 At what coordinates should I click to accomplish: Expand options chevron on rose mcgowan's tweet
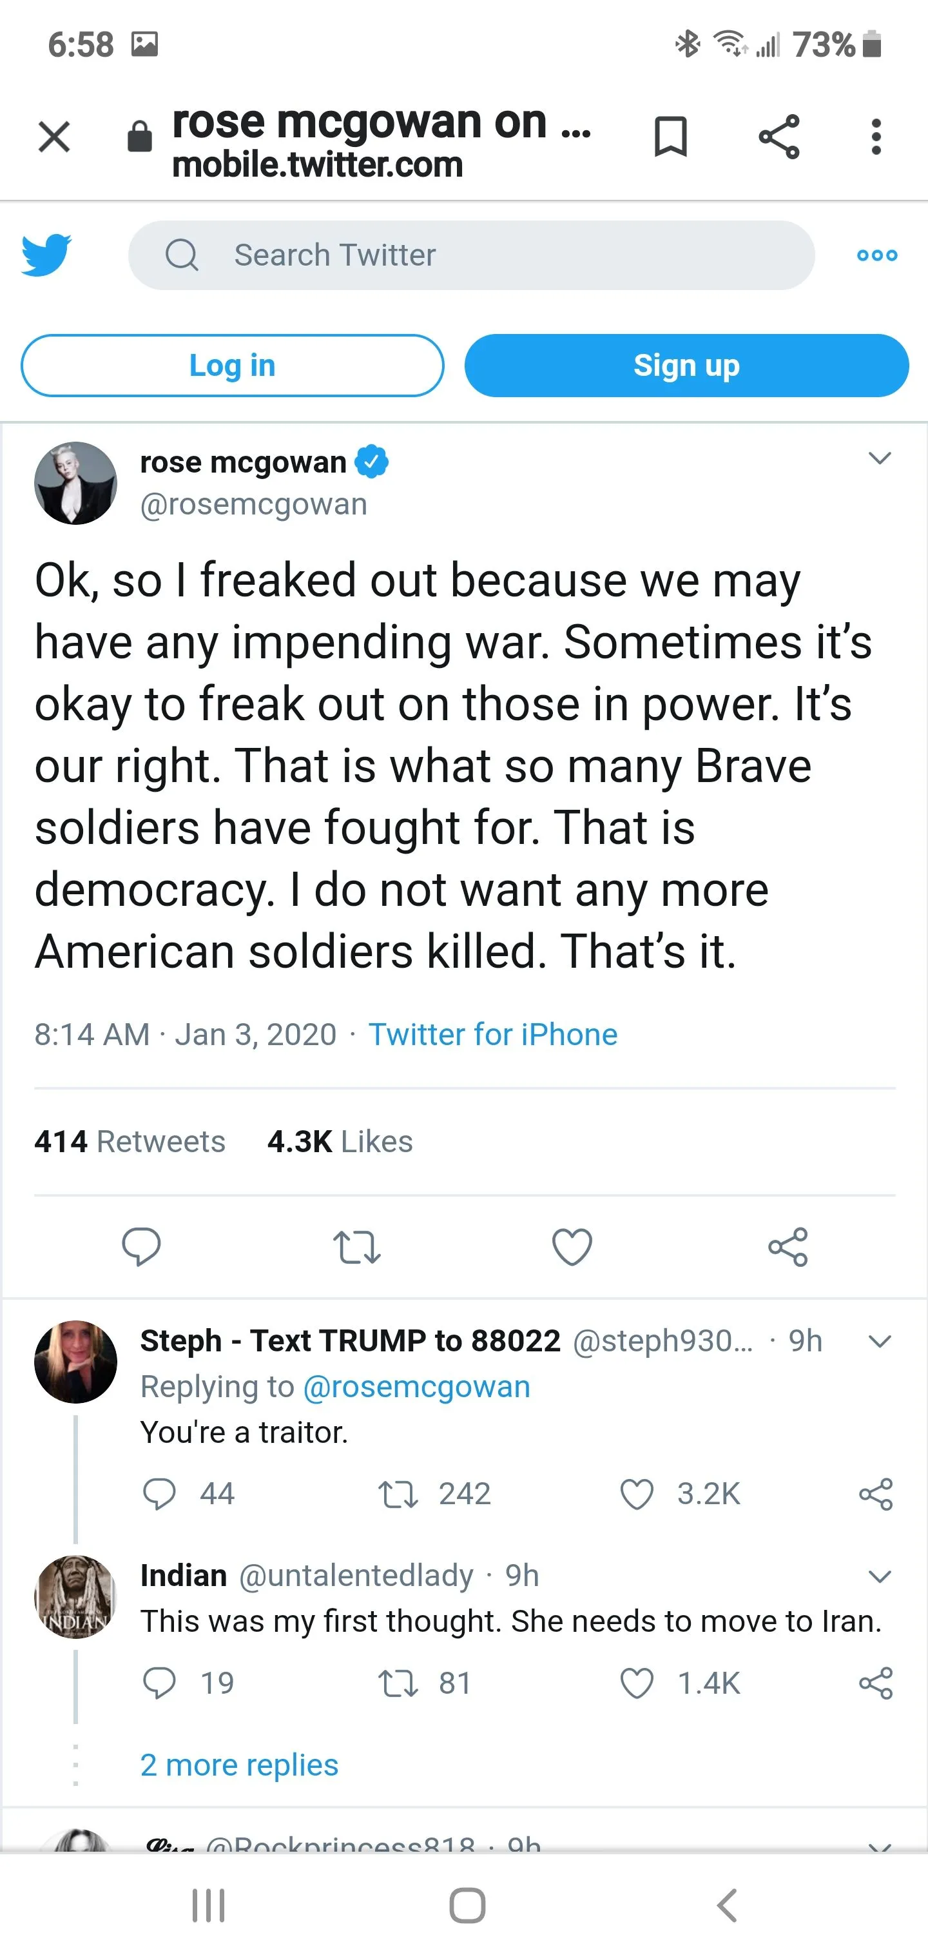879,458
